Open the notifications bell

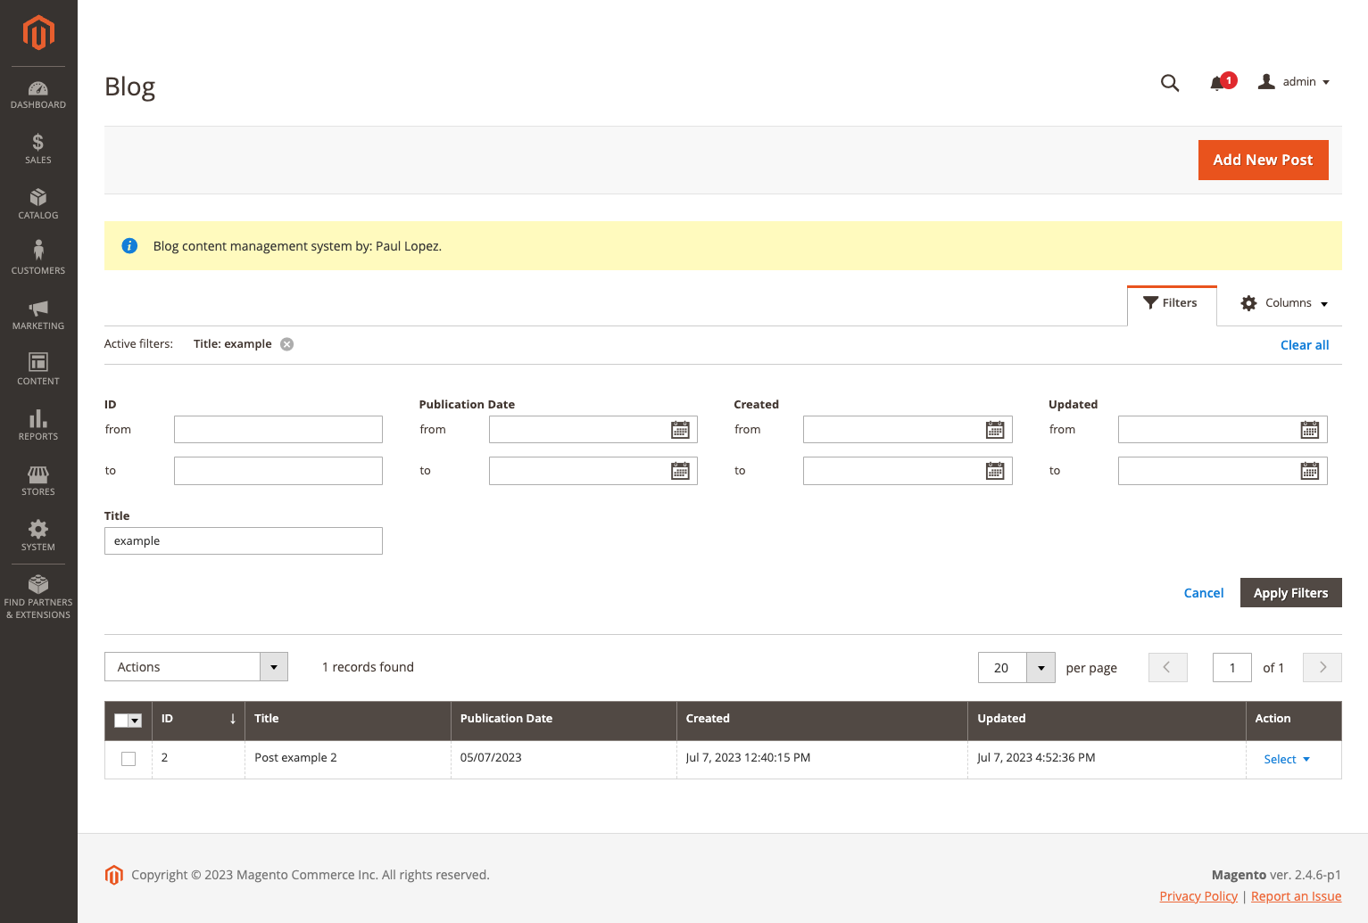point(1217,83)
